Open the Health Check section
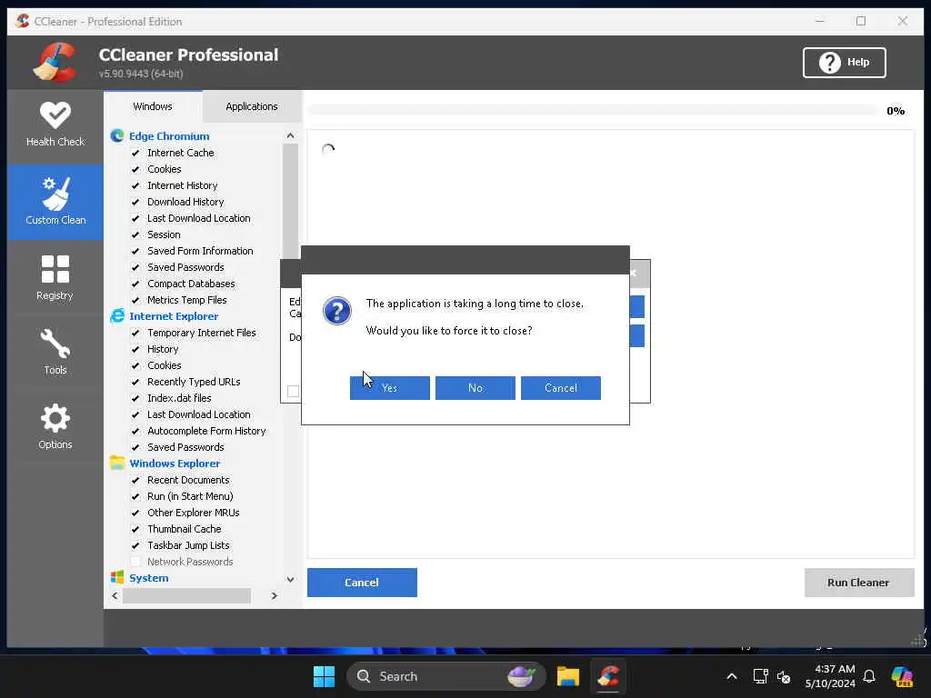This screenshot has width=931, height=698. click(55, 125)
